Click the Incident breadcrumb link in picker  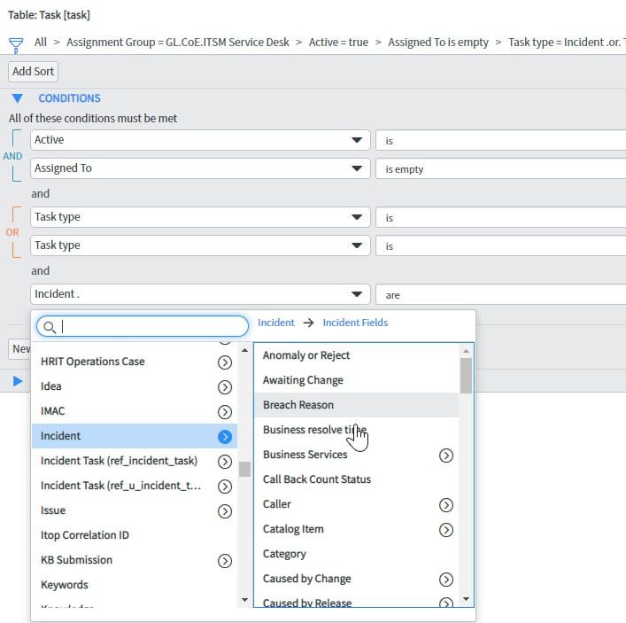275,323
